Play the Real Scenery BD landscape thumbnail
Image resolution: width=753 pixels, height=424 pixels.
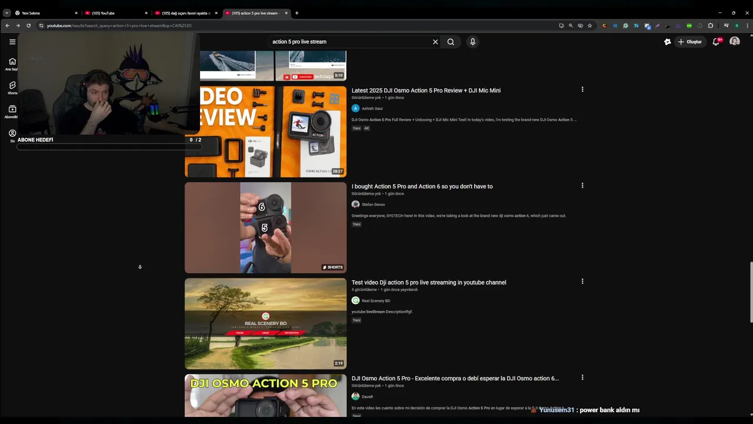pyautogui.click(x=265, y=324)
